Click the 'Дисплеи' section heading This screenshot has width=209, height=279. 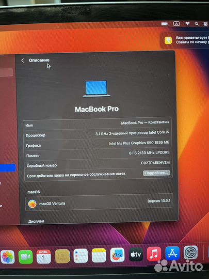[x=36, y=222]
